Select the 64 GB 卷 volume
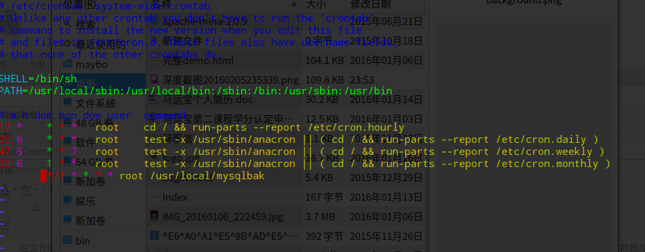Viewport: 645px width, 252px height. [94, 162]
